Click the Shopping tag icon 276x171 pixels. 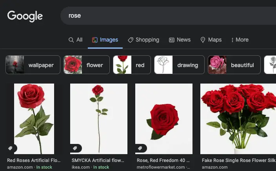(131, 40)
